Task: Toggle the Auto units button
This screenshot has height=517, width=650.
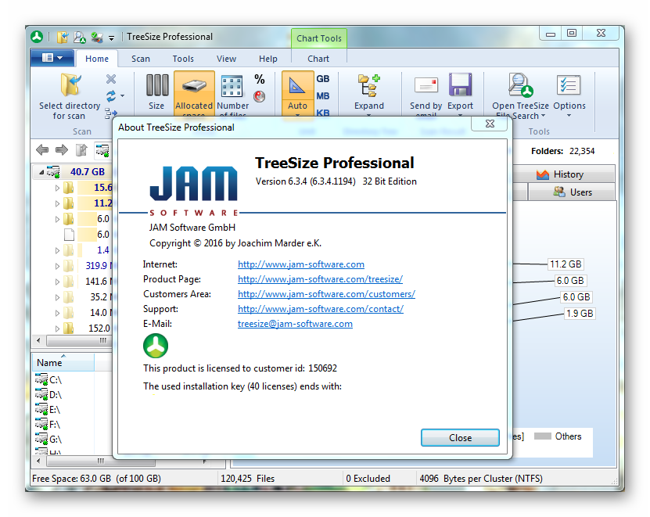Action: point(297,95)
